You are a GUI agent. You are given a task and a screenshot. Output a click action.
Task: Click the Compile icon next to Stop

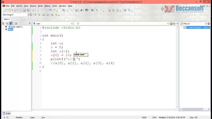[x=43, y=15]
